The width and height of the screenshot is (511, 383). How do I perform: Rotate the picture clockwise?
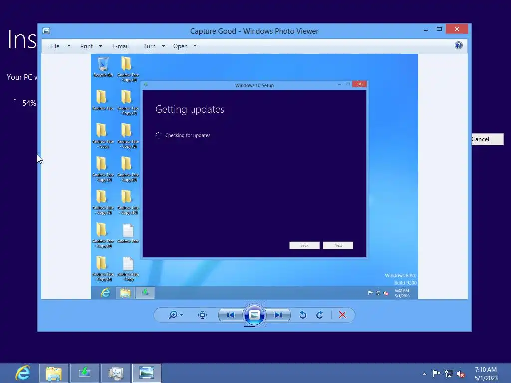(320, 315)
